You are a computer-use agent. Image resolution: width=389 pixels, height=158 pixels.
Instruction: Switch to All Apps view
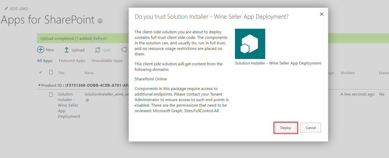click(x=45, y=61)
